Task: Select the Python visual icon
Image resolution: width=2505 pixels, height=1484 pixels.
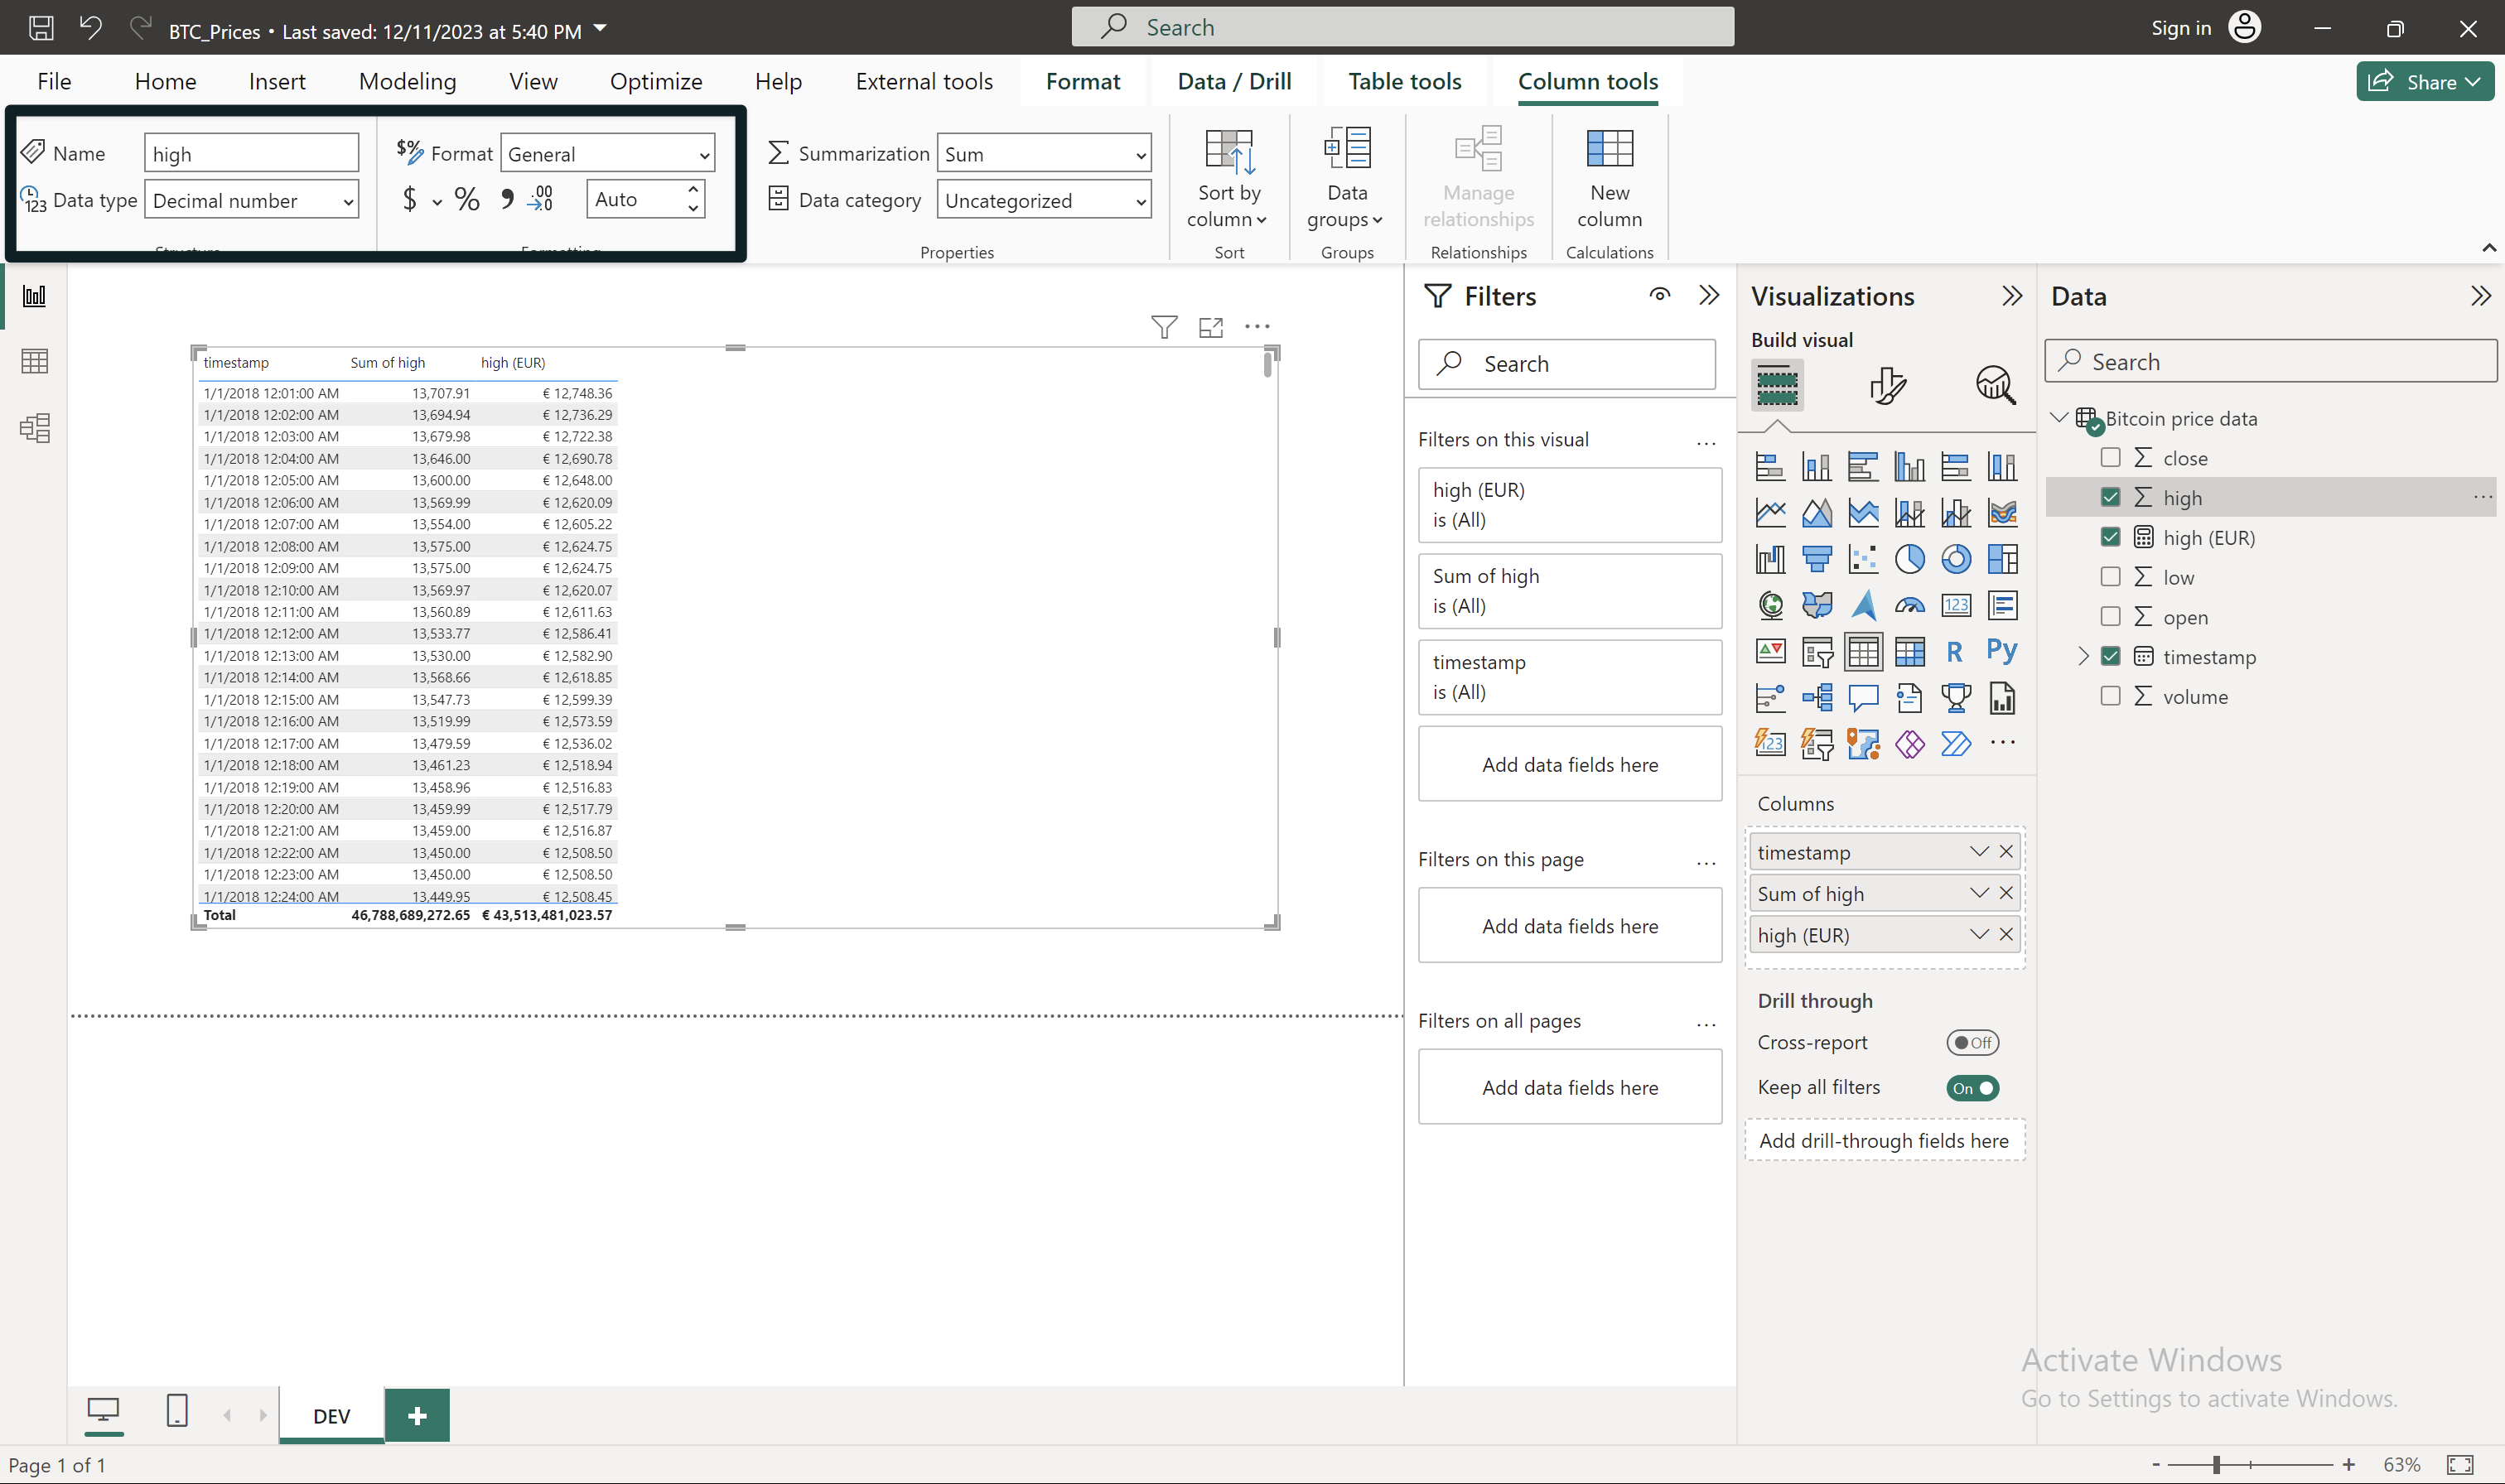Action: click(x=2003, y=650)
